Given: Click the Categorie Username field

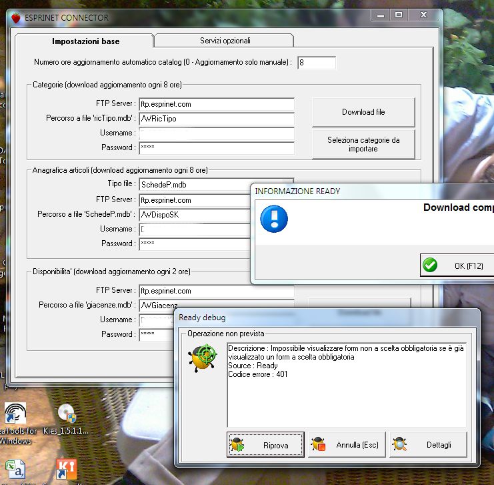Looking at the screenshot, I should [217, 133].
